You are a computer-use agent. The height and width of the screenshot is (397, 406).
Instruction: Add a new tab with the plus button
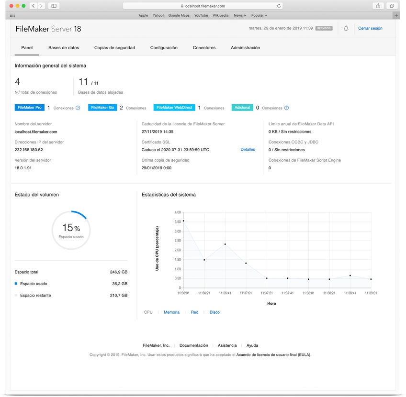[396, 15]
